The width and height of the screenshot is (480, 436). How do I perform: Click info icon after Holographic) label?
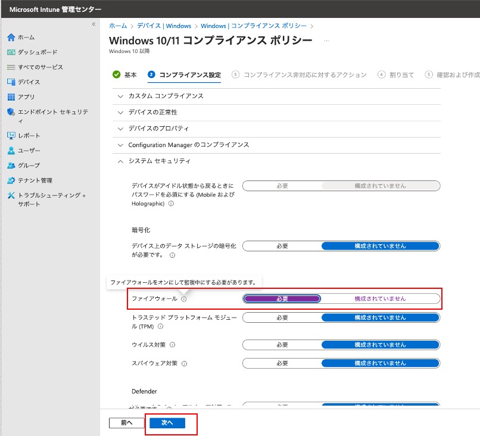point(171,203)
